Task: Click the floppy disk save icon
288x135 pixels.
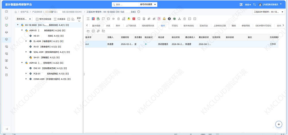Action: [x=144, y=19]
